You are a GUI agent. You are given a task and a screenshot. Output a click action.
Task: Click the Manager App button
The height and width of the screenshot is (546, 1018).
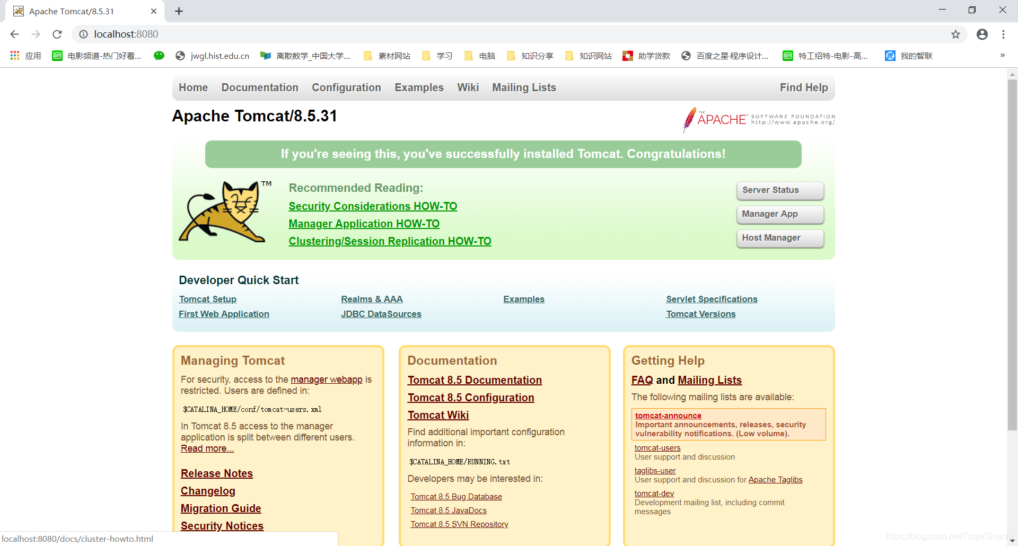click(x=780, y=214)
